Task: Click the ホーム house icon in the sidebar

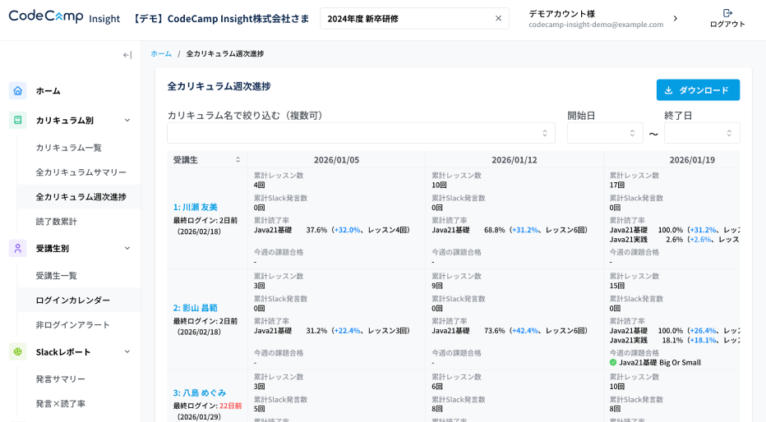Action: coord(17,91)
